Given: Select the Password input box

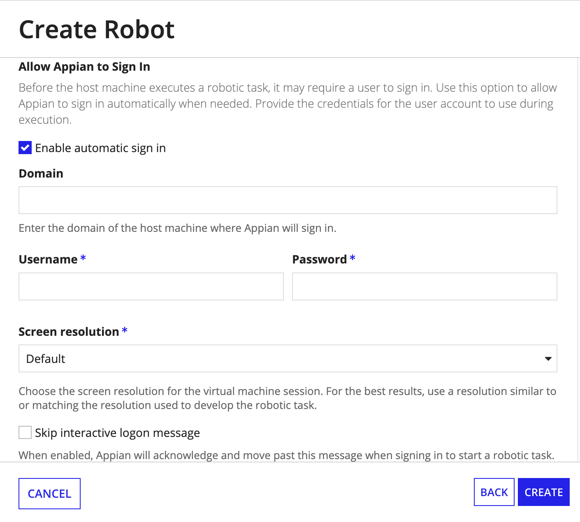Looking at the screenshot, I should (x=425, y=286).
